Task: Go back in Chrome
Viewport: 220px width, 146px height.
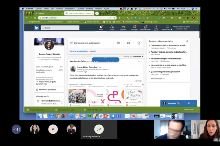Action: [27, 18]
